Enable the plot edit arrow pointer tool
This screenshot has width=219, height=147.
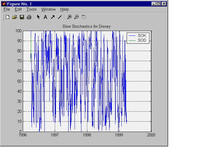click(x=38, y=17)
